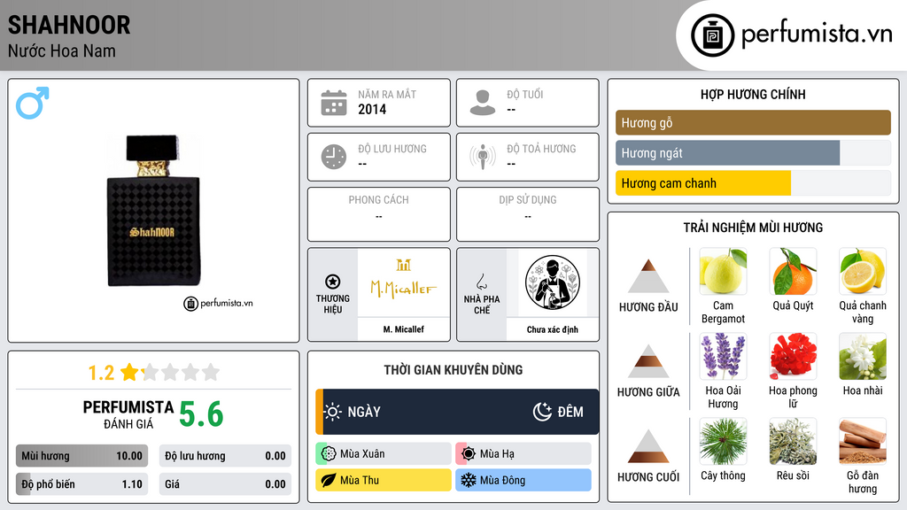The height and width of the screenshot is (510, 907).
Task: Click the blue male gender symbol icon
Action: [33, 103]
